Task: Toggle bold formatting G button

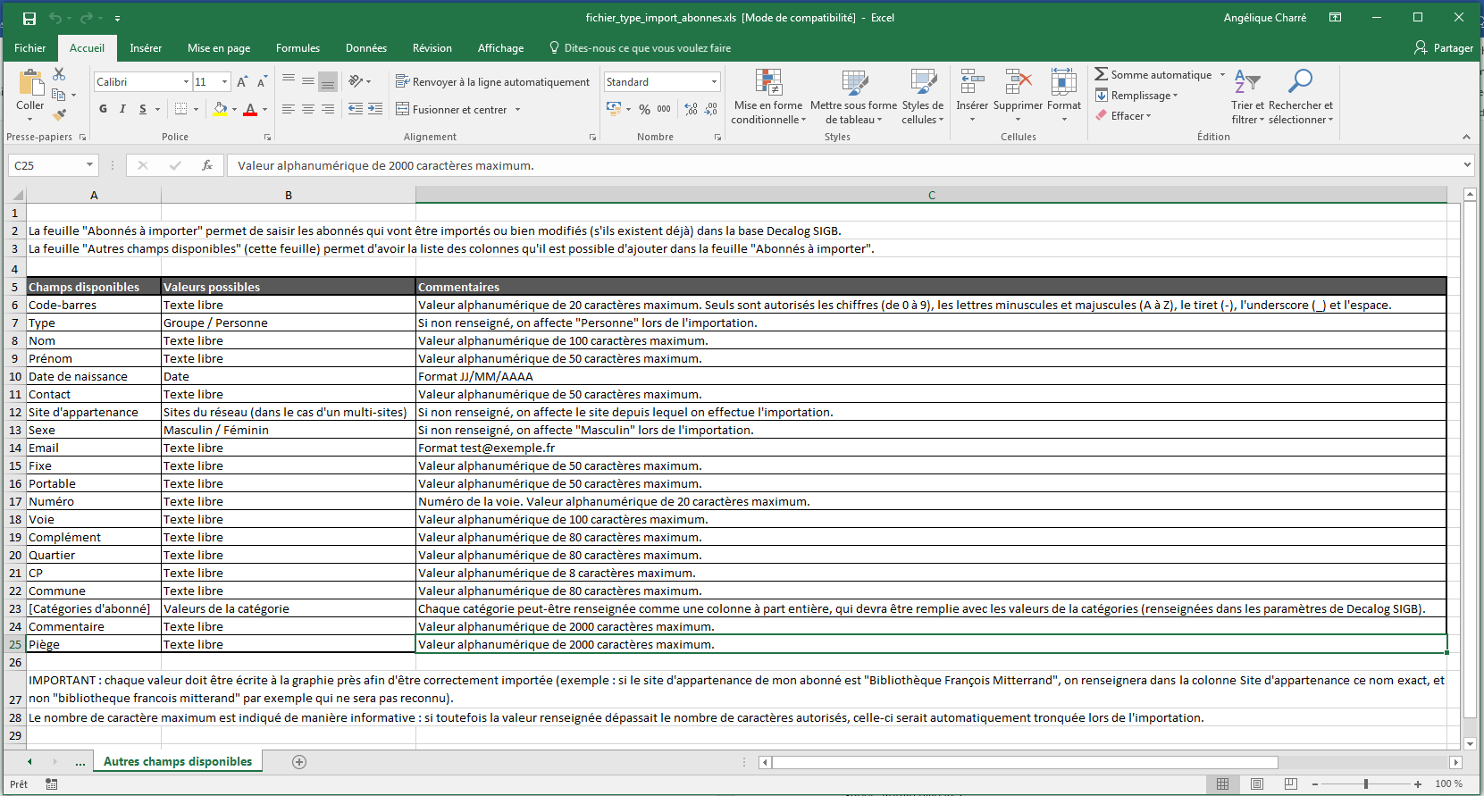Action: tap(103, 109)
